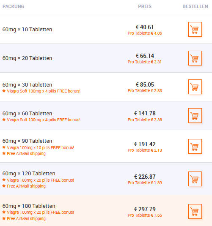
Task: Add 60mg × 180 Tabletten to cart
Action: pyautogui.click(x=195, y=211)
